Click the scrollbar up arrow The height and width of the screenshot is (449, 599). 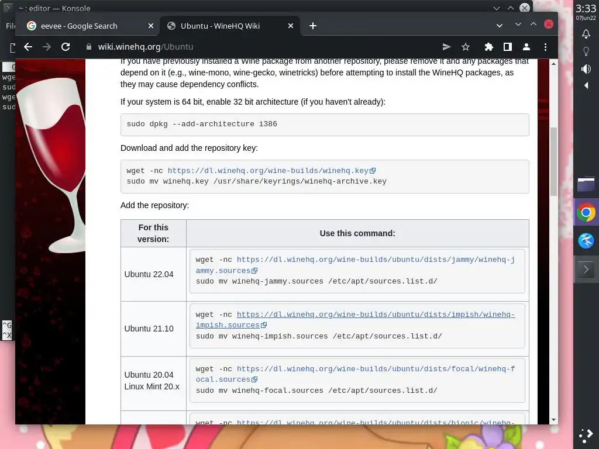pyautogui.click(x=553, y=64)
